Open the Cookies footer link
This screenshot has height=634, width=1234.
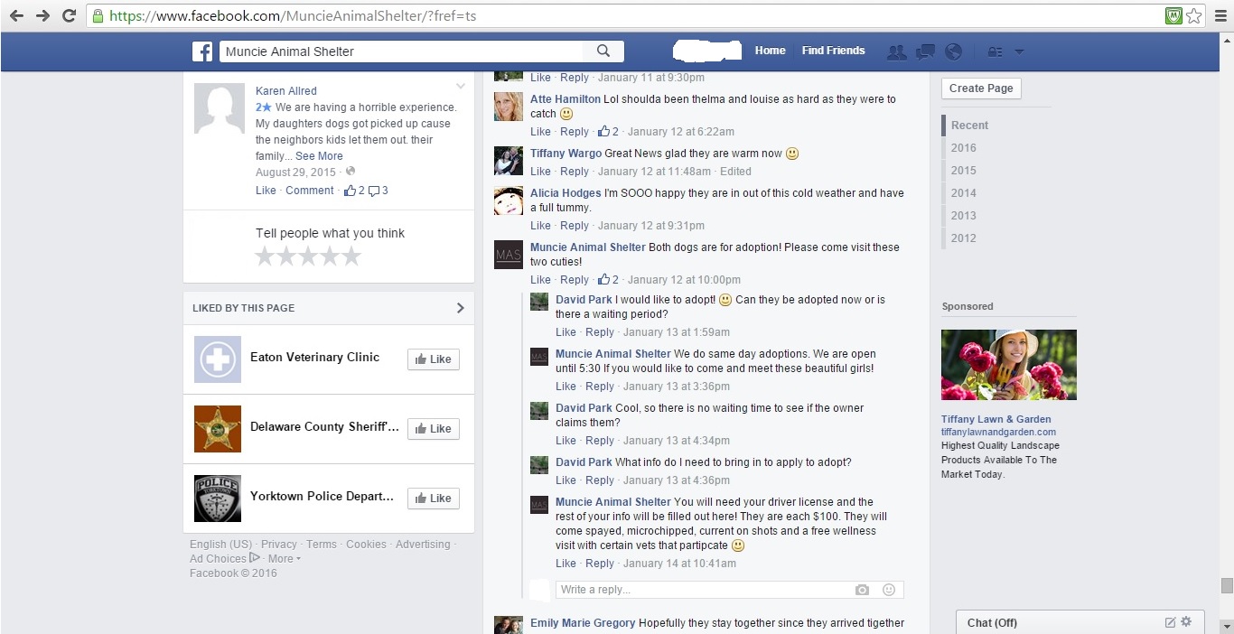click(x=366, y=545)
